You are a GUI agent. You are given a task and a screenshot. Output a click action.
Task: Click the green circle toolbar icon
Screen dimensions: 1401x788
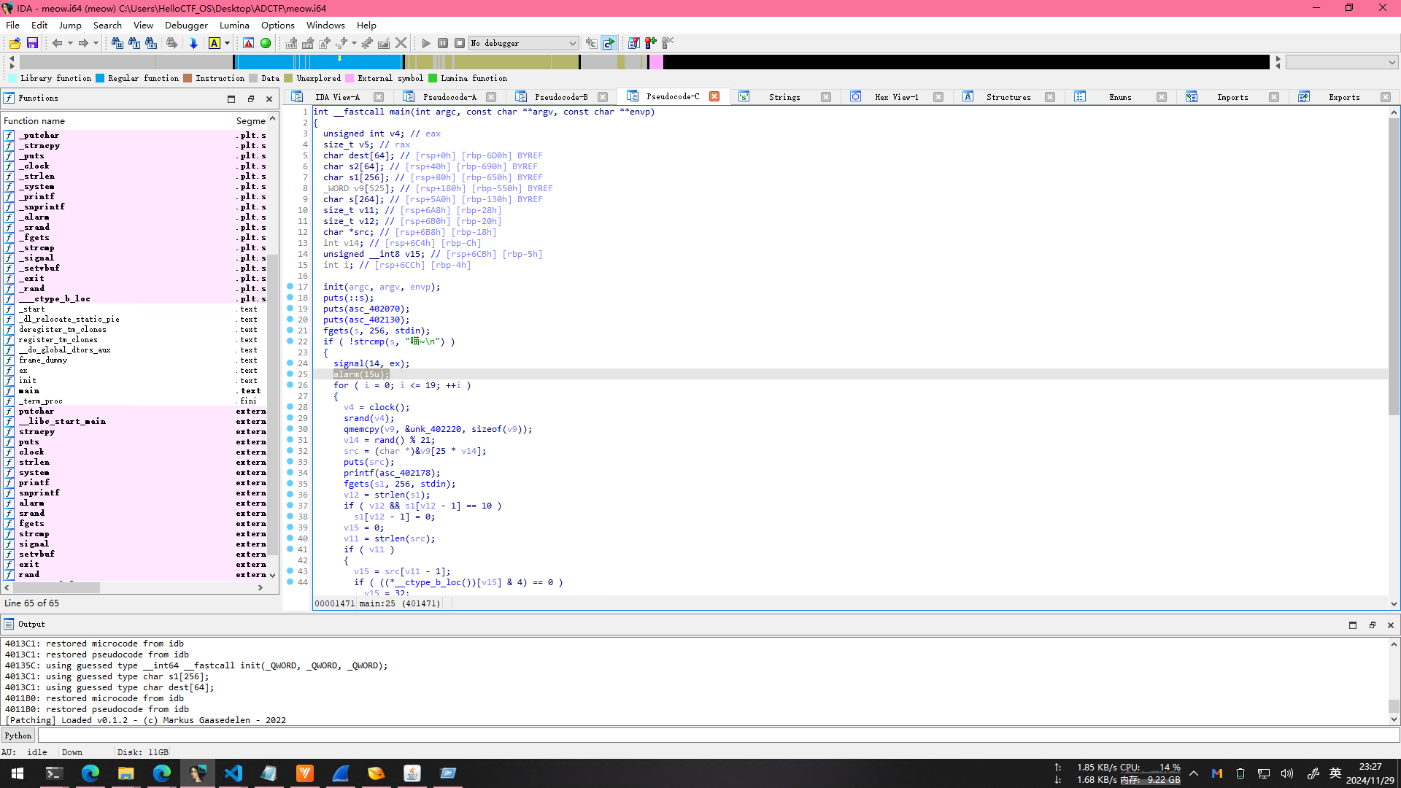(266, 43)
